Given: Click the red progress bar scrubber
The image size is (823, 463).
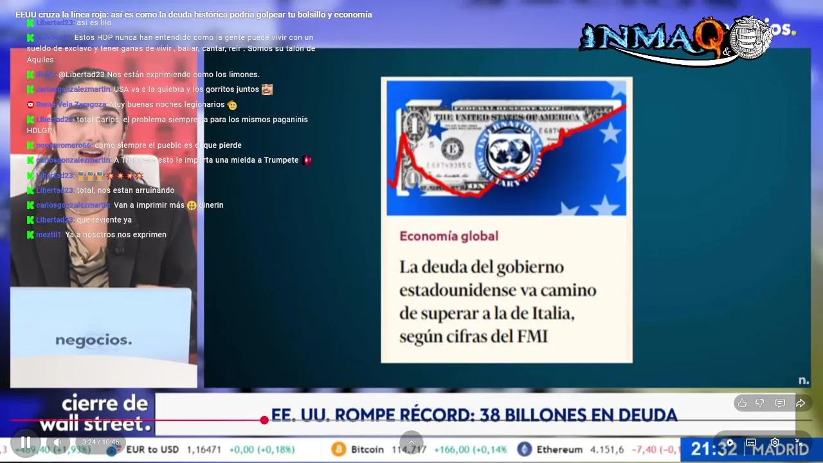Looking at the screenshot, I should (264, 420).
